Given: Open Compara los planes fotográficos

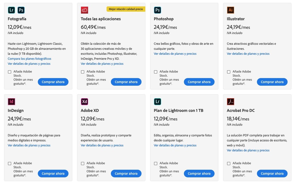Looking at the screenshot, I should point(30,58).
